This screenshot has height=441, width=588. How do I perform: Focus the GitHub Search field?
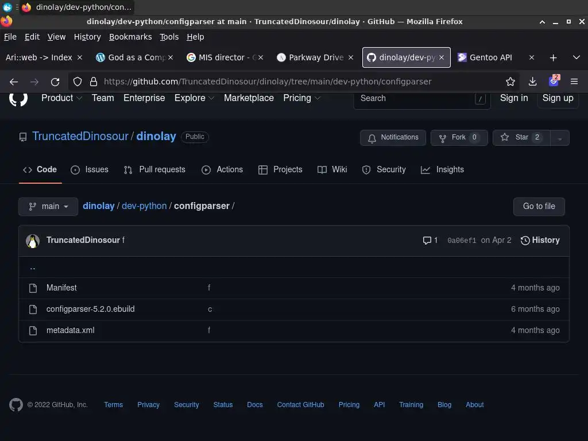tap(422, 99)
